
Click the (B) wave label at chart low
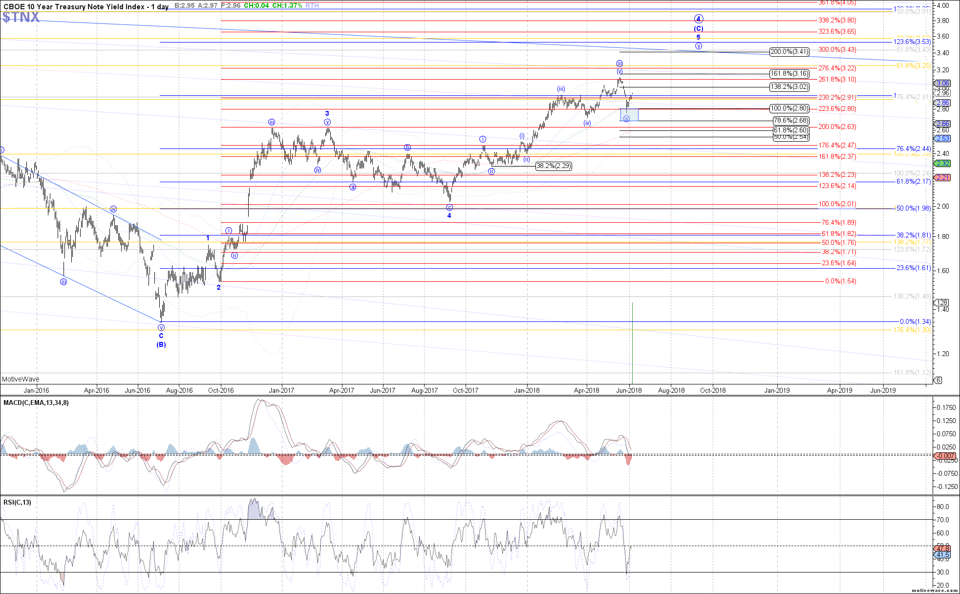pyautogui.click(x=161, y=344)
